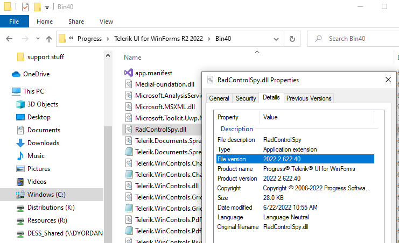Click the Visual Studio icon of app.manifest
This screenshot has width=399, height=243.
[129, 73]
